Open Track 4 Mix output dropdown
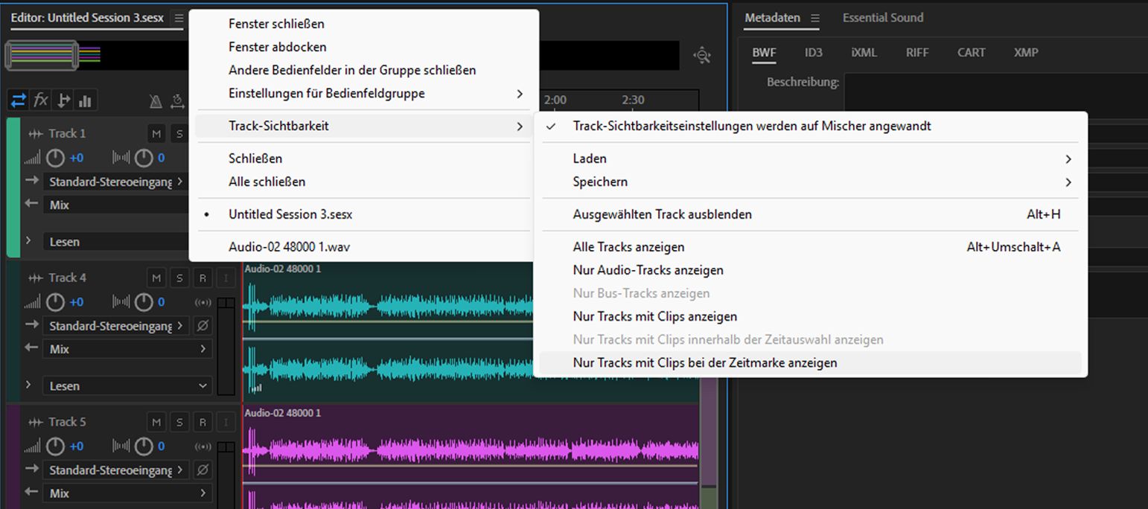 (128, 349)
